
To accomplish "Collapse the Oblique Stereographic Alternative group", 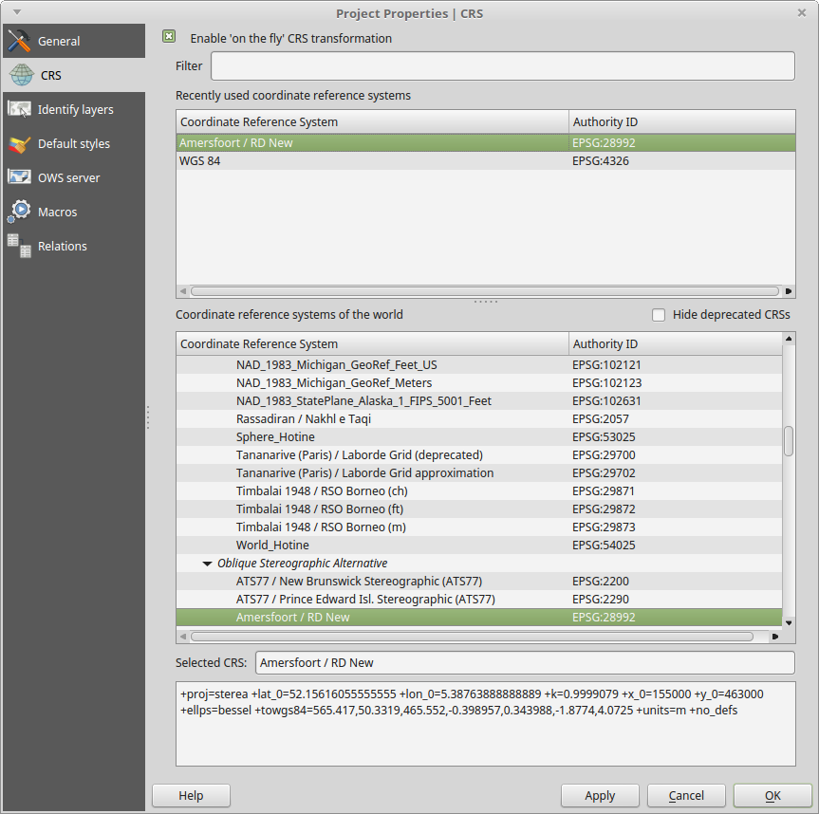I will click(x=207, y=564).
